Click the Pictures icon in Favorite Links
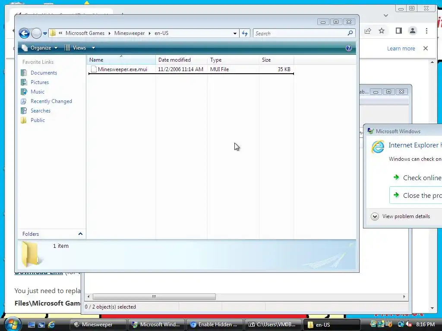Image resolution: width=442 pixels, height=331 pixels. click(x=24, y=82)
